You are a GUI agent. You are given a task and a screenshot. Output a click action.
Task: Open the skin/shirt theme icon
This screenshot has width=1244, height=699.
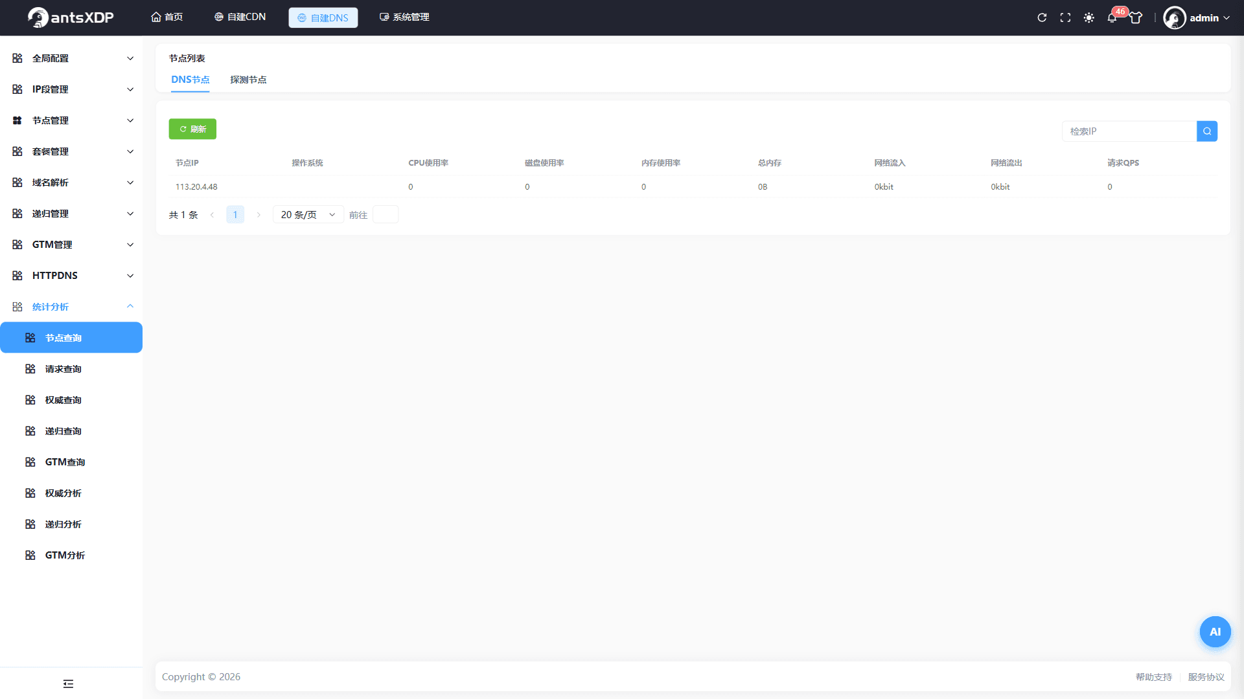tap(1136, 17)
